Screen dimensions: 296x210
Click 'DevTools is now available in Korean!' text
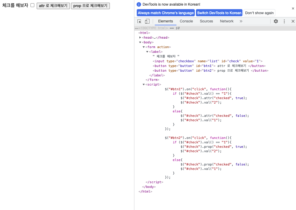171,4
